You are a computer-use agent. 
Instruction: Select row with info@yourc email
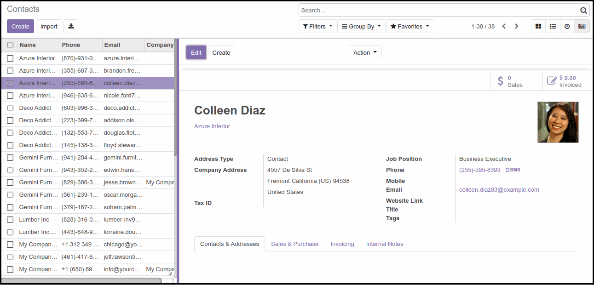87,269
